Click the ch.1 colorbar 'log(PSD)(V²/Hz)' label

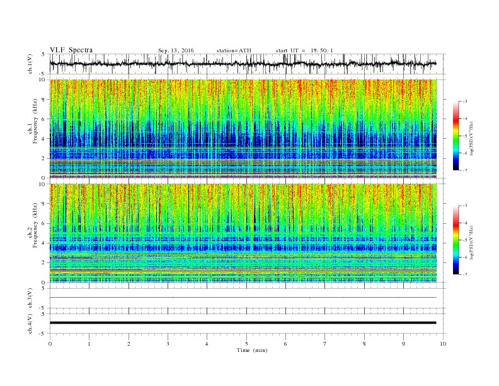471,139
